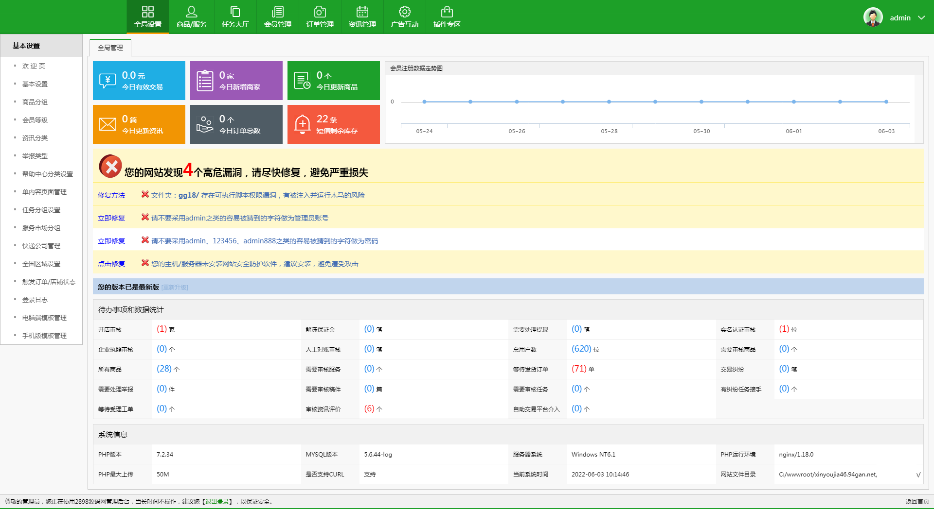Click the 重新升级 version link
Viewport: 934px width, 509px height.
click(175, 288)
